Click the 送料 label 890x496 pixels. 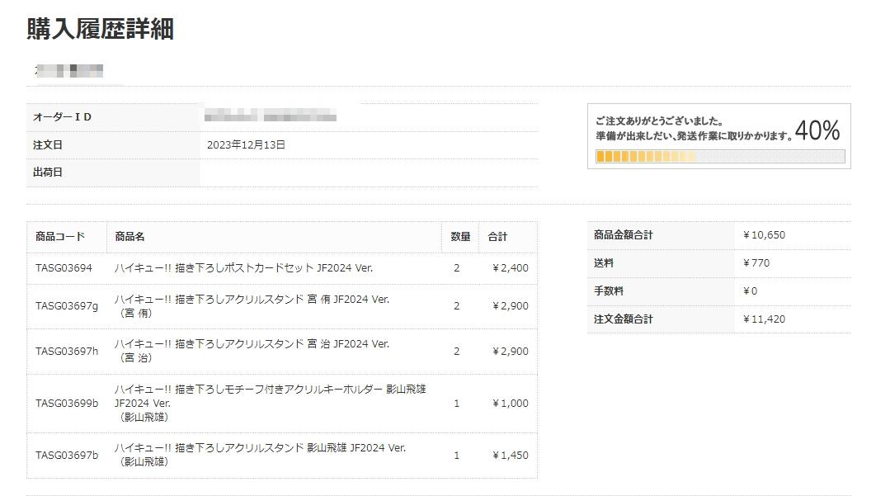coord(603,263)
